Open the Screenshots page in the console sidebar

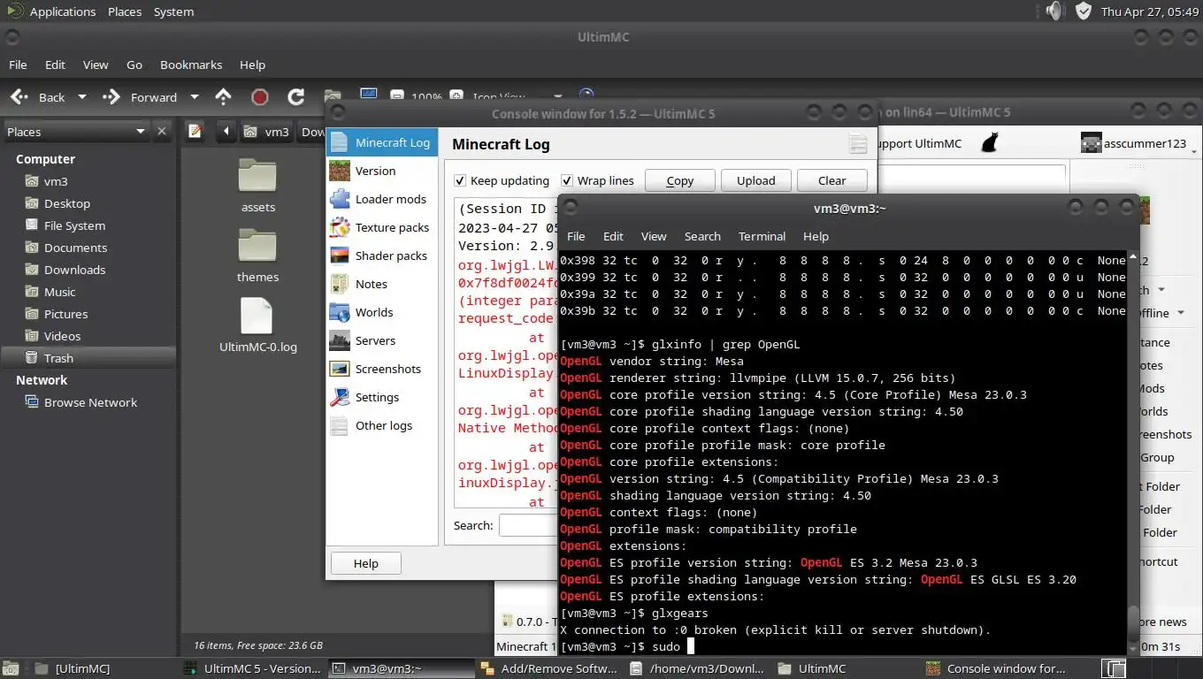[x=382, y=369]
